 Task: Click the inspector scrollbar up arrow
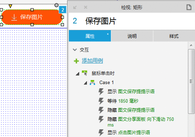coord(191,46)
